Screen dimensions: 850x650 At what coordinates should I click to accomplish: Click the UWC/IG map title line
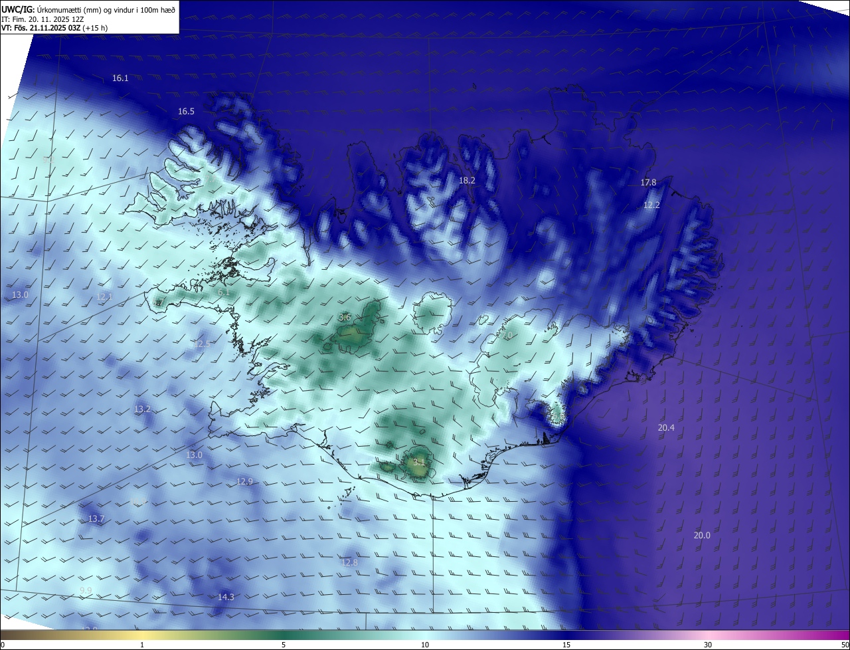(88, 10)
